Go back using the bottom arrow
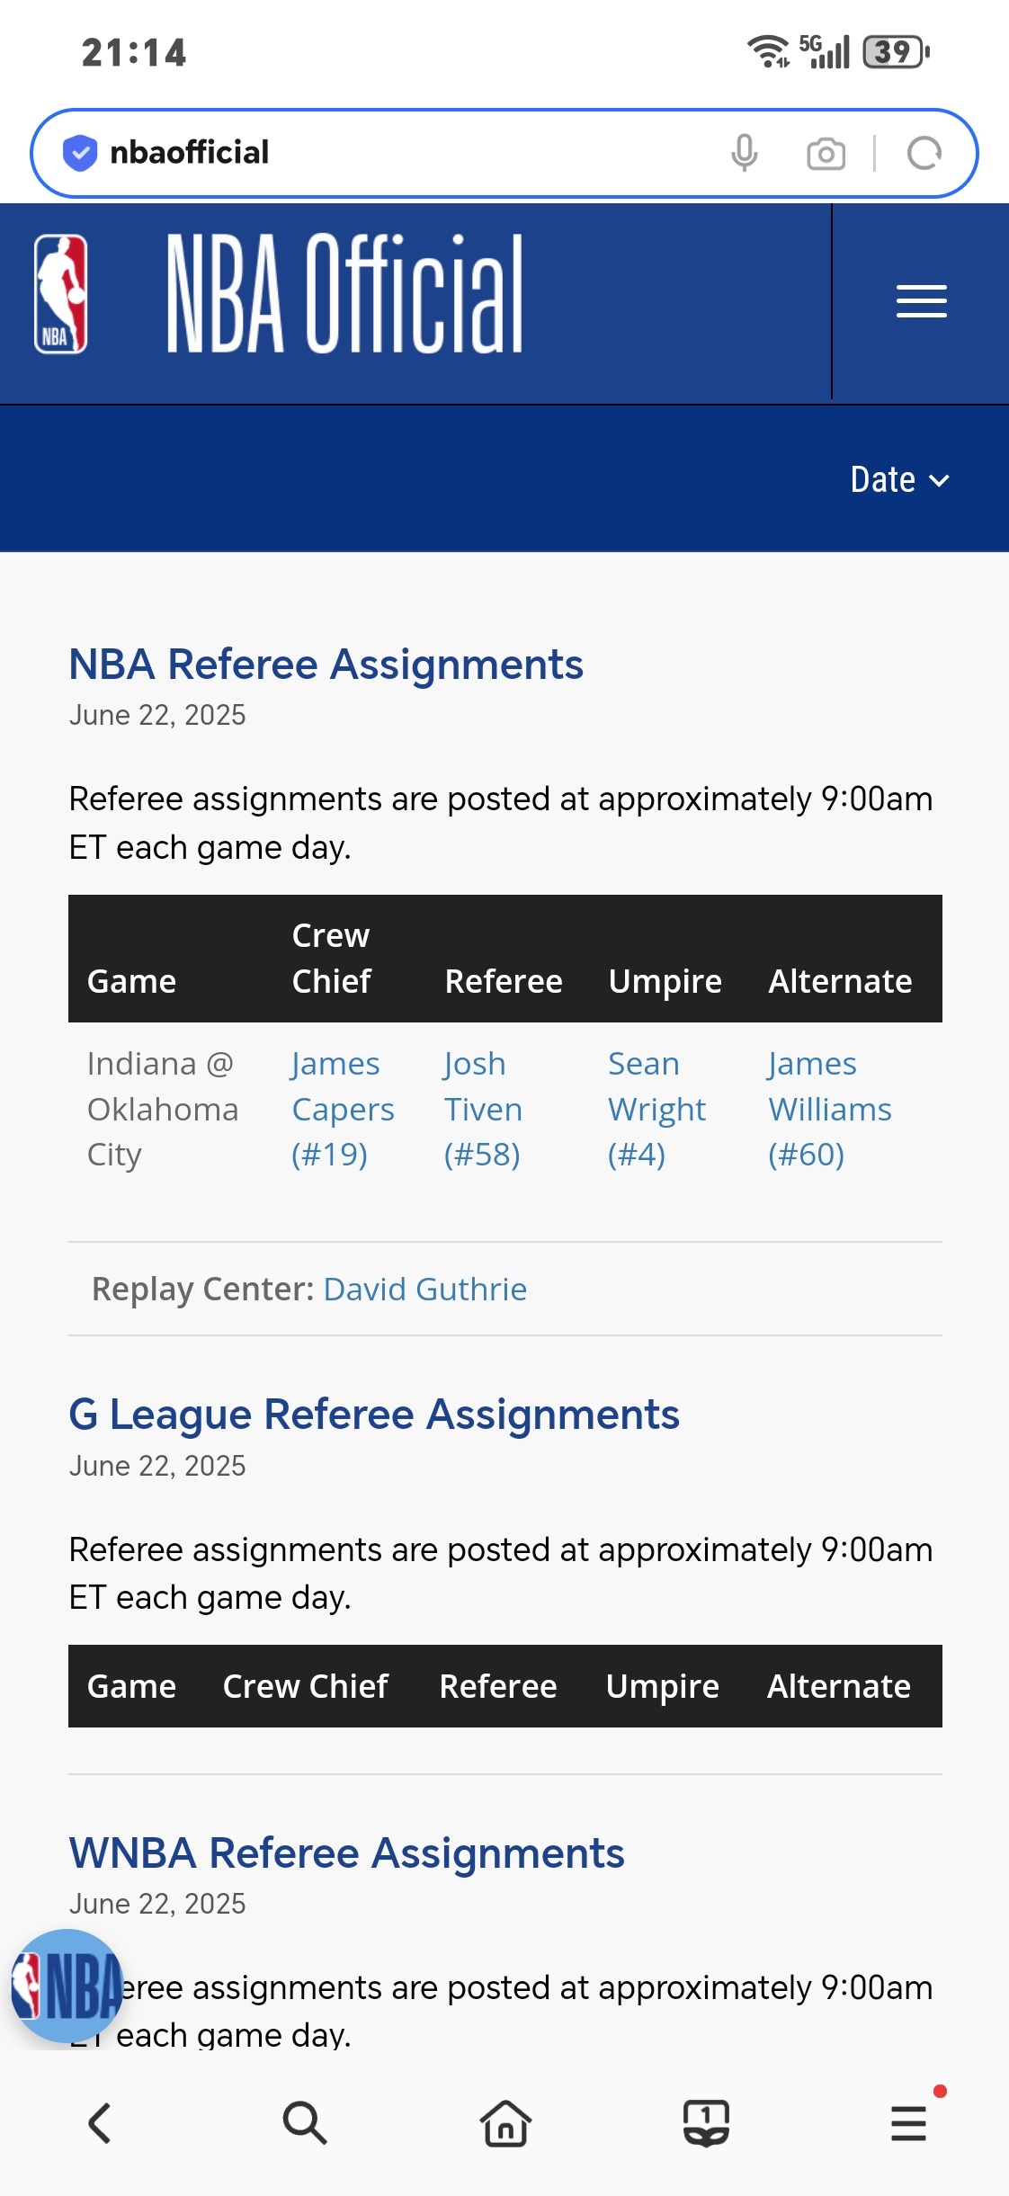The height and width of the screenshot is (2196, 1009). [x=100, y=2123]
